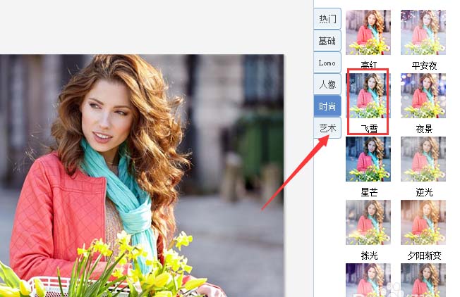This screenshot has height=297, width=460.
Task: Apply the filter thumbnail left of 平安夜
Action: click(368, 32)
